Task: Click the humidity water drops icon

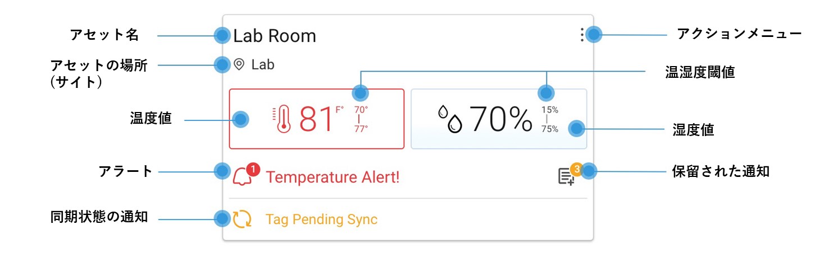Action: tap(450, 119)
